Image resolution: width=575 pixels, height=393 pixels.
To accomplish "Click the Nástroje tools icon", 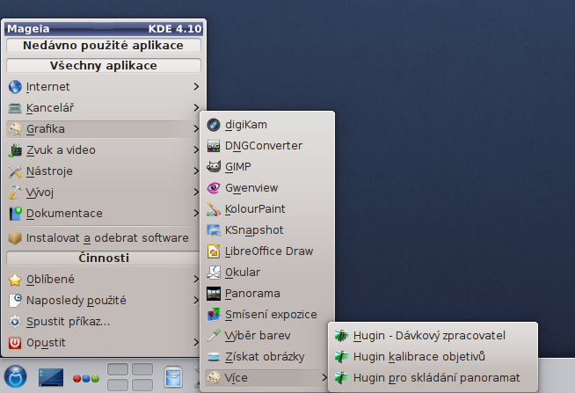I will pyautogui.click(x=15, y=171).
